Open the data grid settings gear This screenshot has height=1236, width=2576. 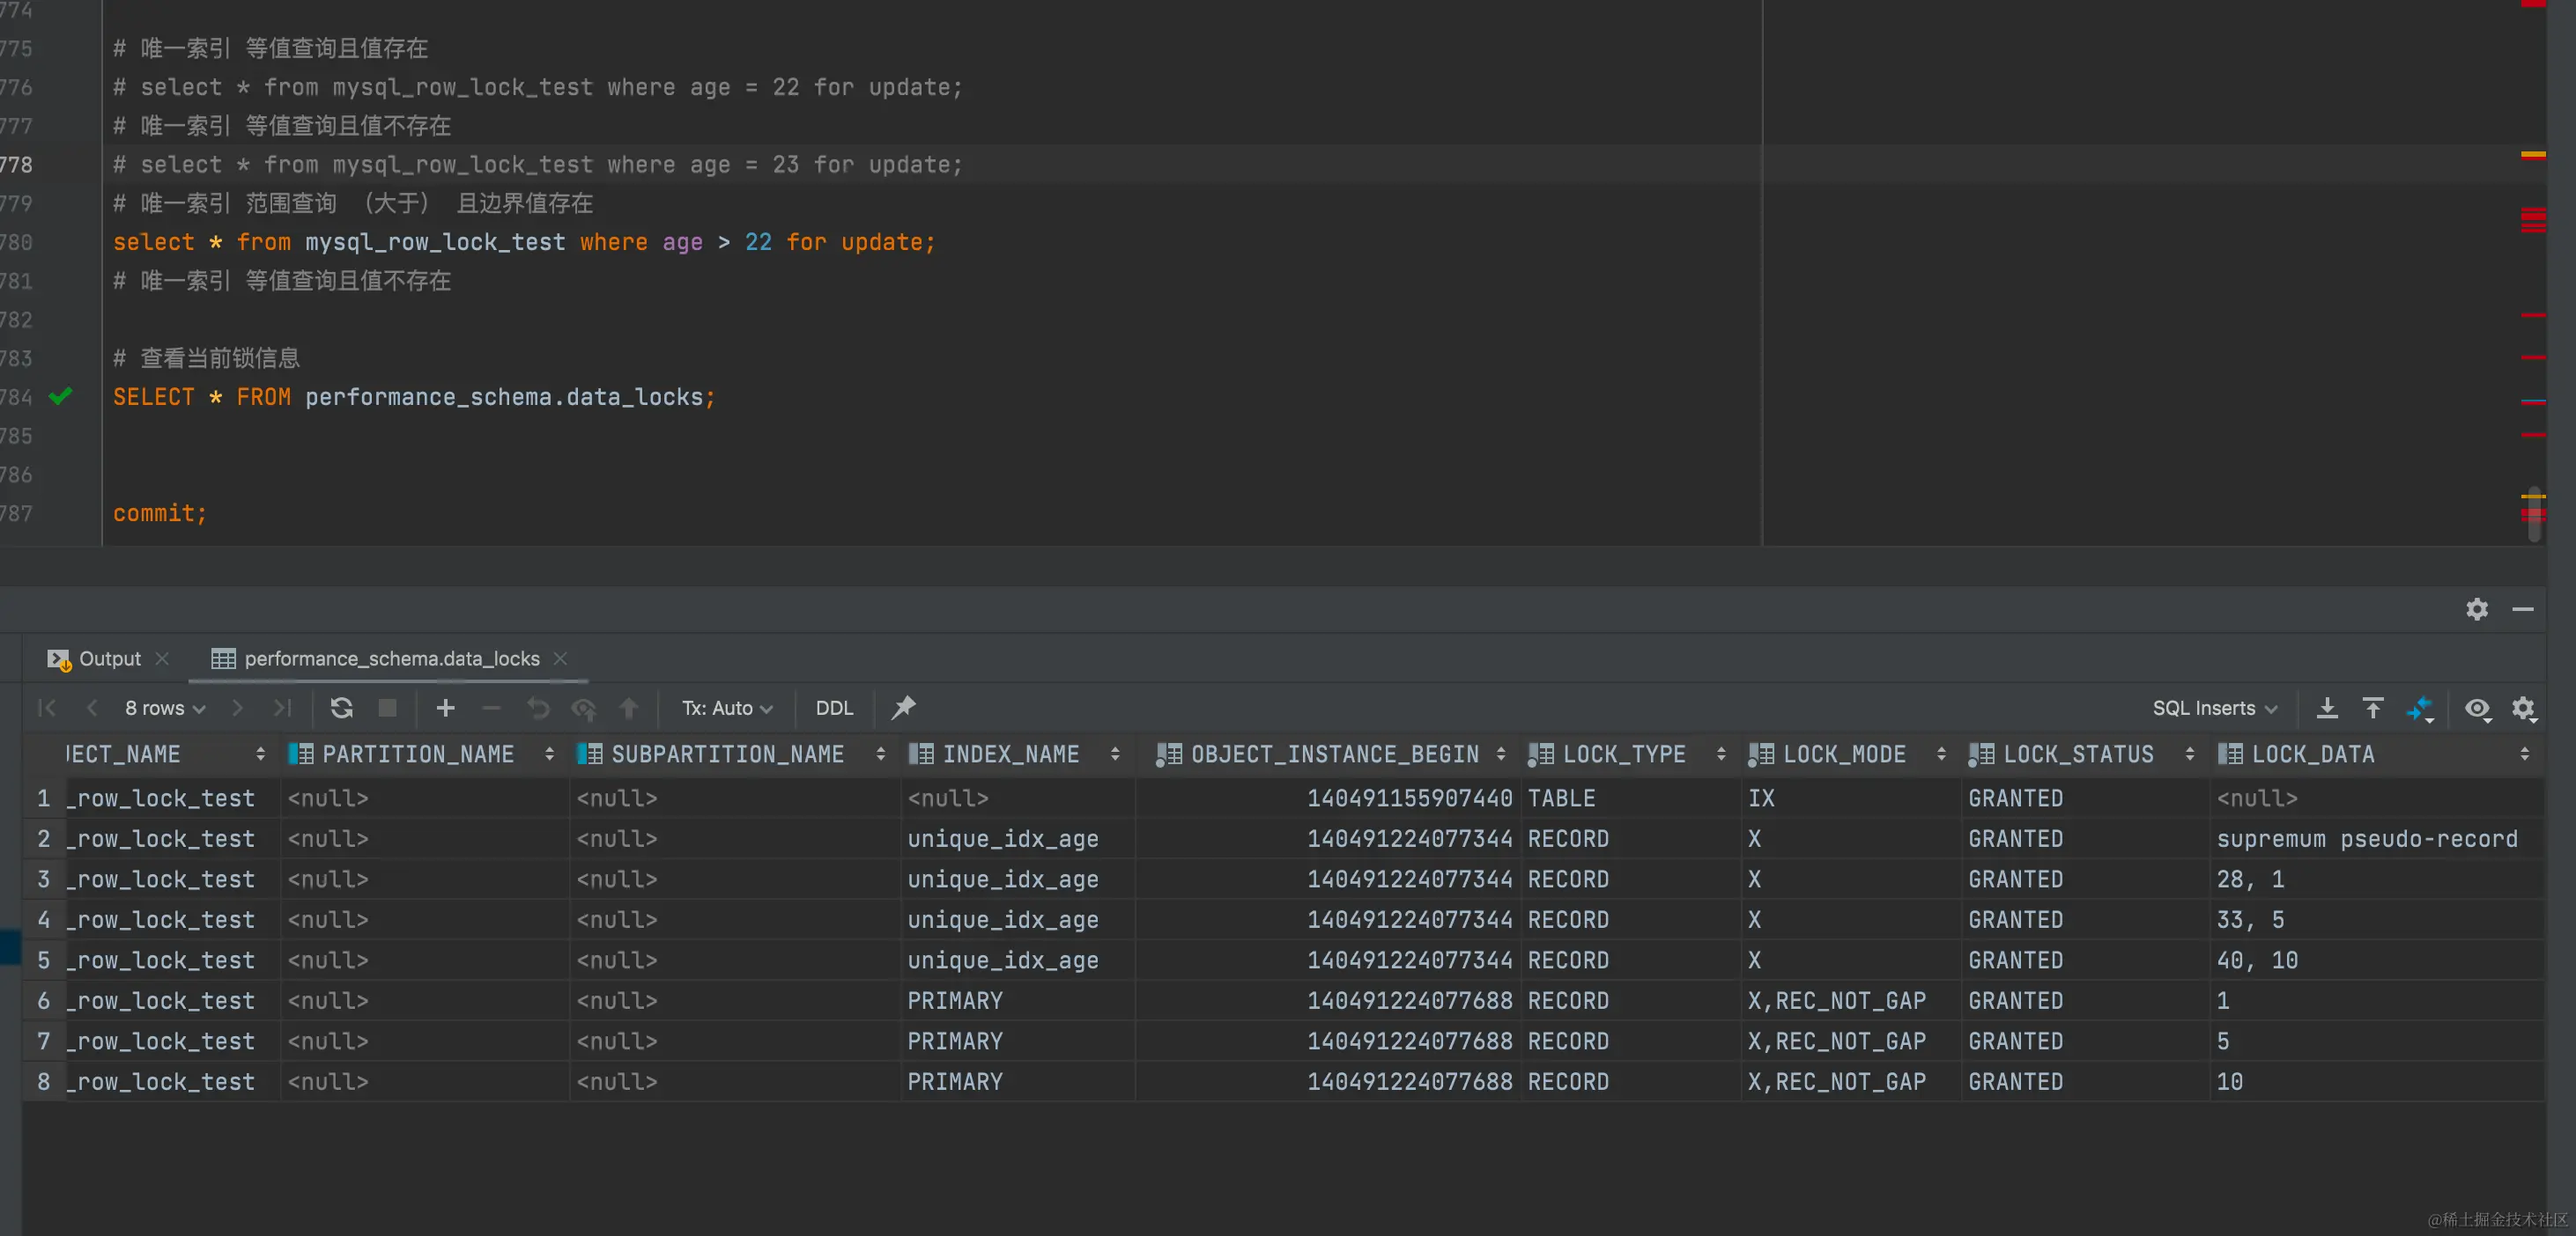[2523, 708]
